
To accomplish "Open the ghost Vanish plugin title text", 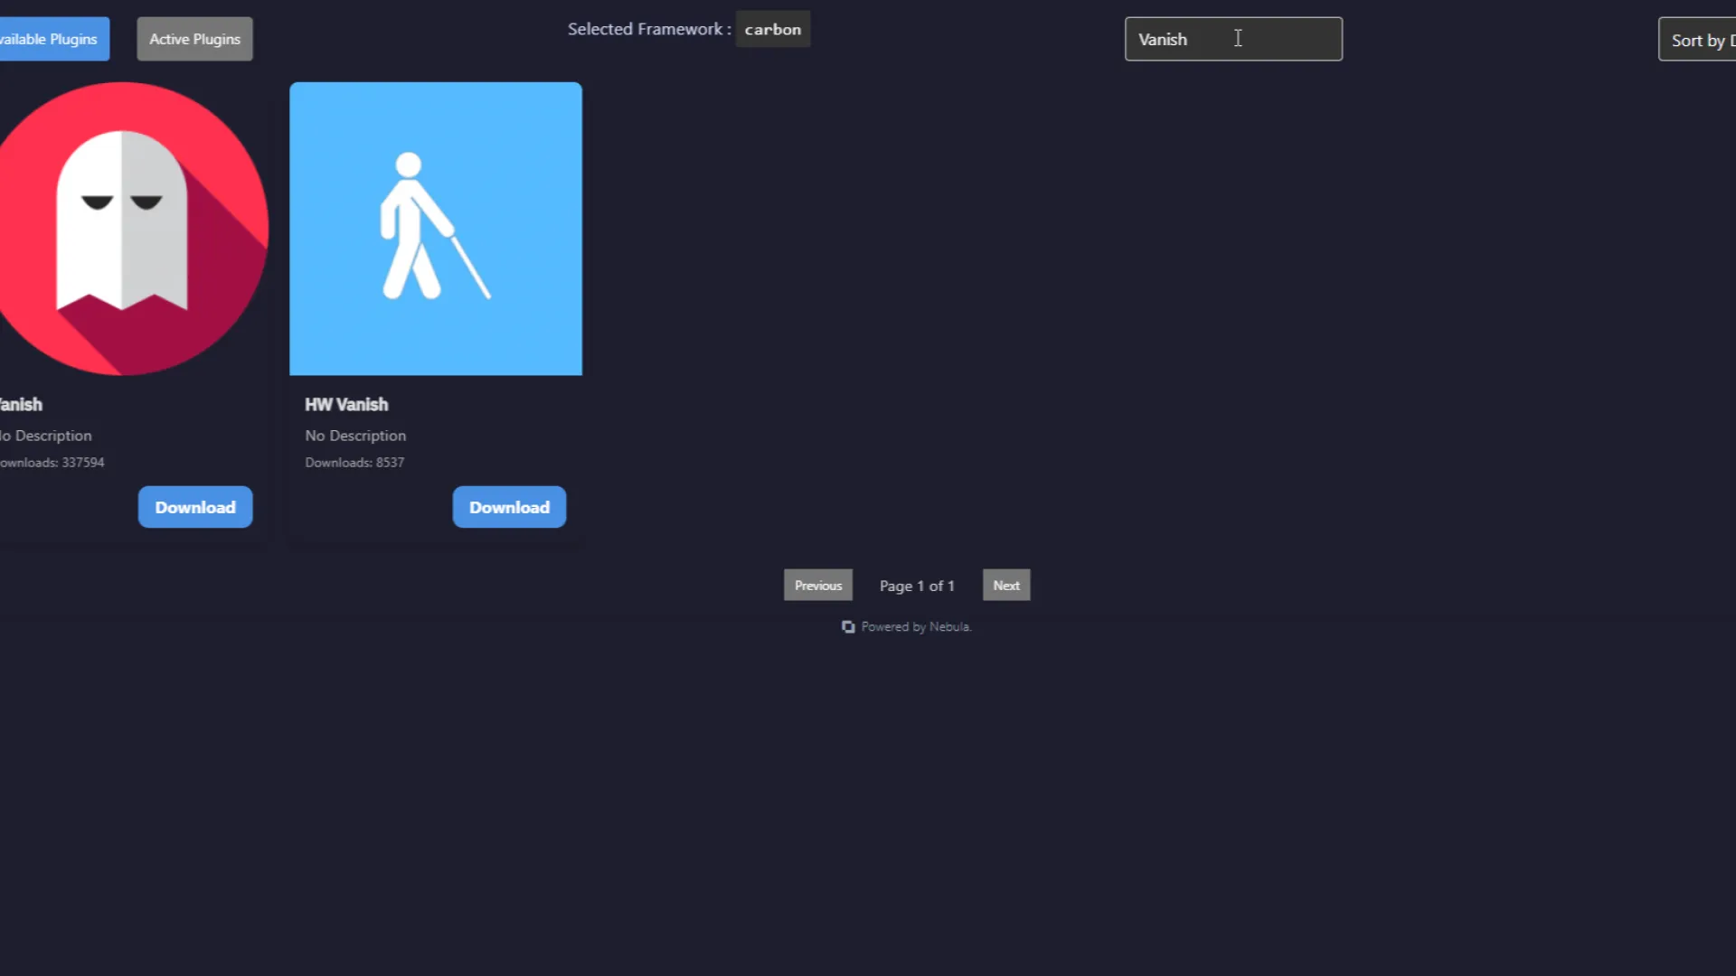I will click(x=22, y=405).
